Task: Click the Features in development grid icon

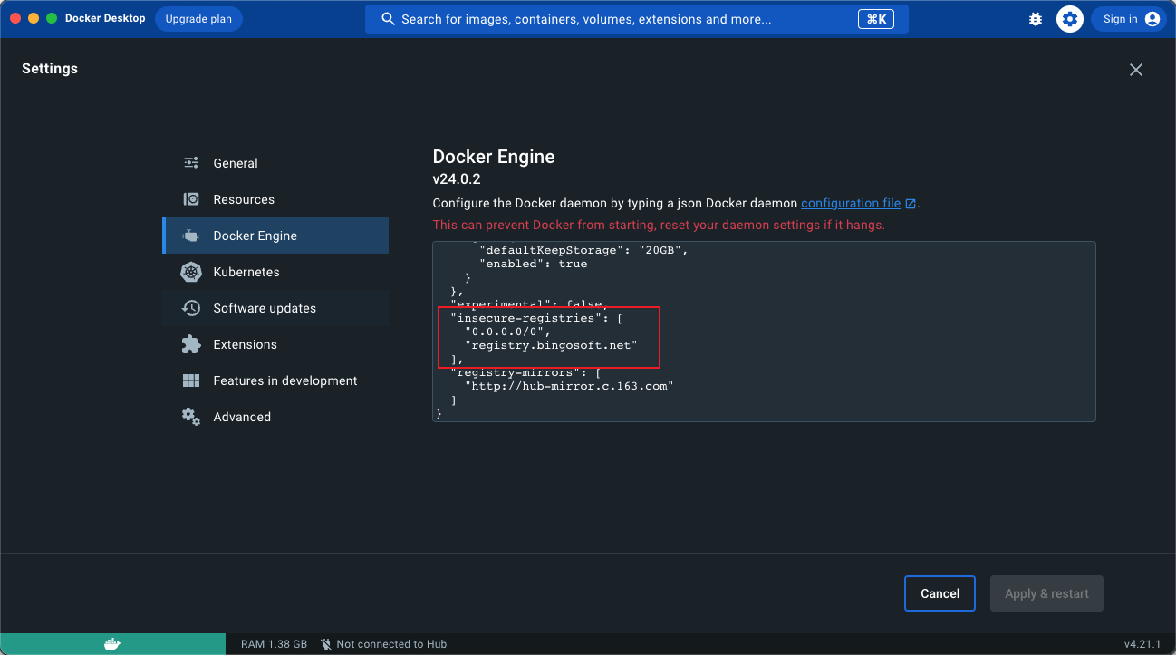Action: point(191,380)
